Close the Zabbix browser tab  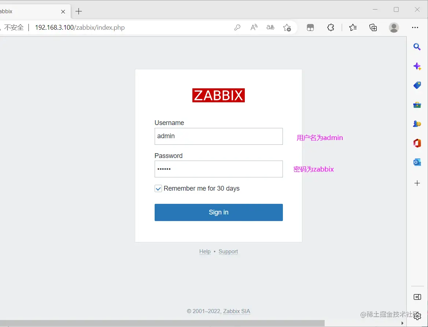(63, 11)
